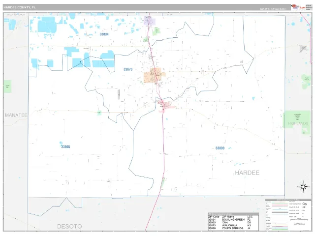Click the LOC column header in the ZIP table
This screenshot has height=236, width=315.
(250, 217)
